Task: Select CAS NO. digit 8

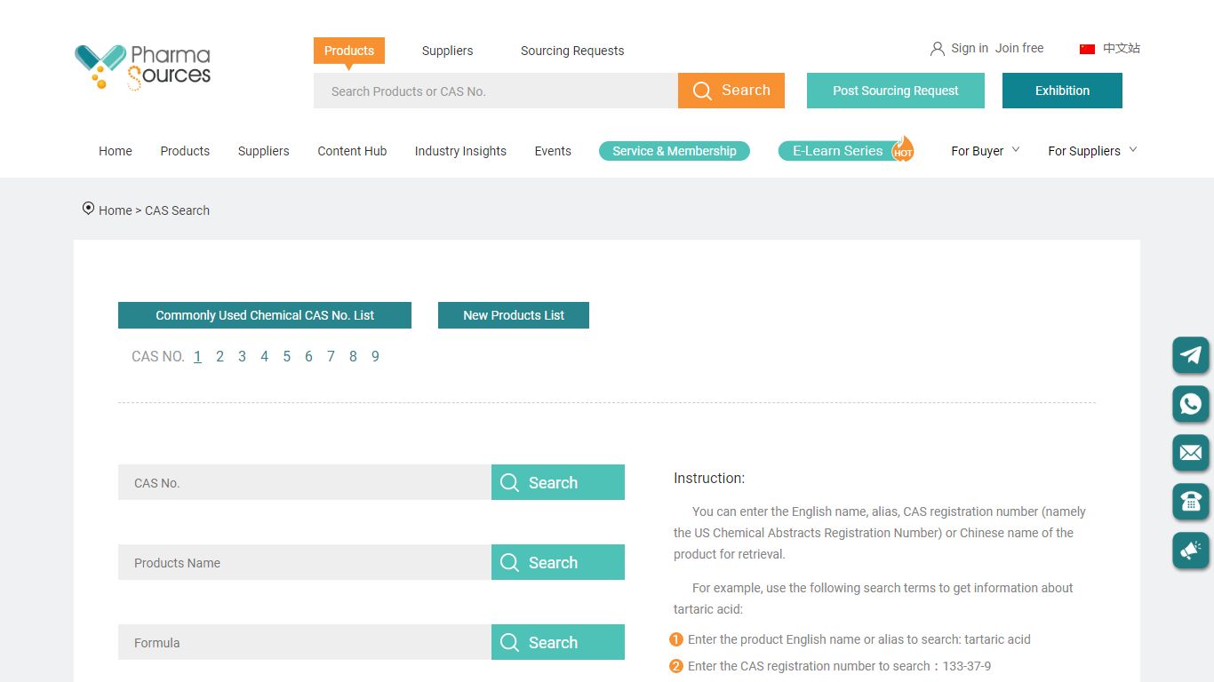Action: click(353, 356)
